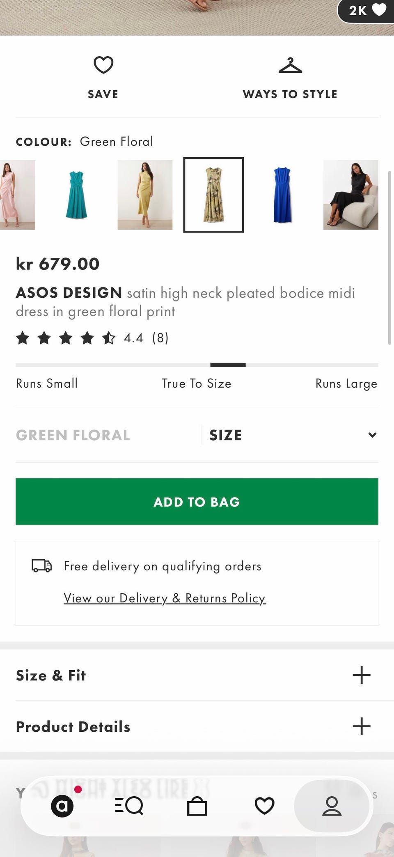Open View our Delivery & Returns Policy link

click(x=165, y=598)
